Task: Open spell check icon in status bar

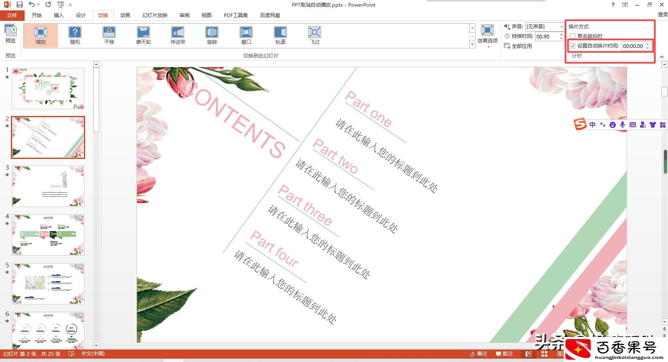Action: 71,354
